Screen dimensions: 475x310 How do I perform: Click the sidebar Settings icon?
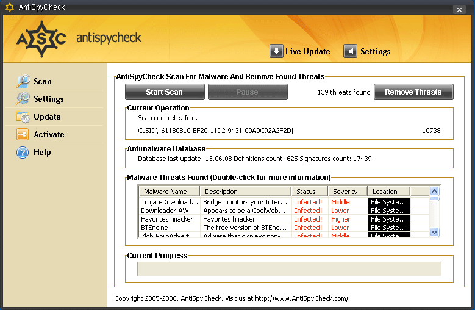point(23,99)
